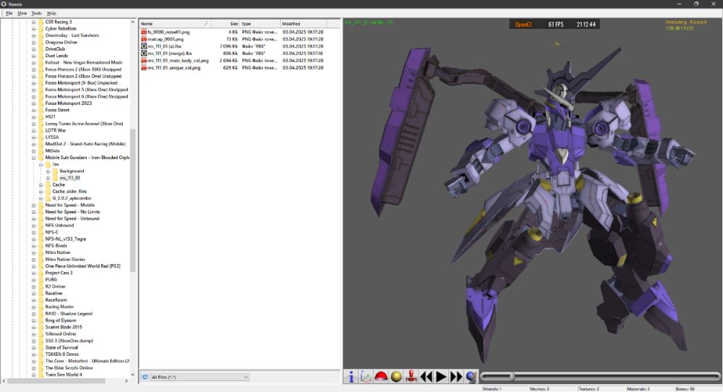This screenshot has height=392, width=723.
Task: Click the red dome toolbar icon
Action: click(381, 377)
